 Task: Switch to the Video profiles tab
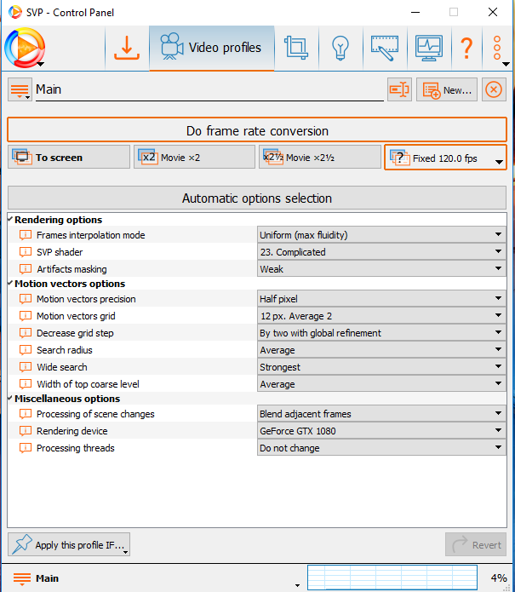tap(212, 48)
